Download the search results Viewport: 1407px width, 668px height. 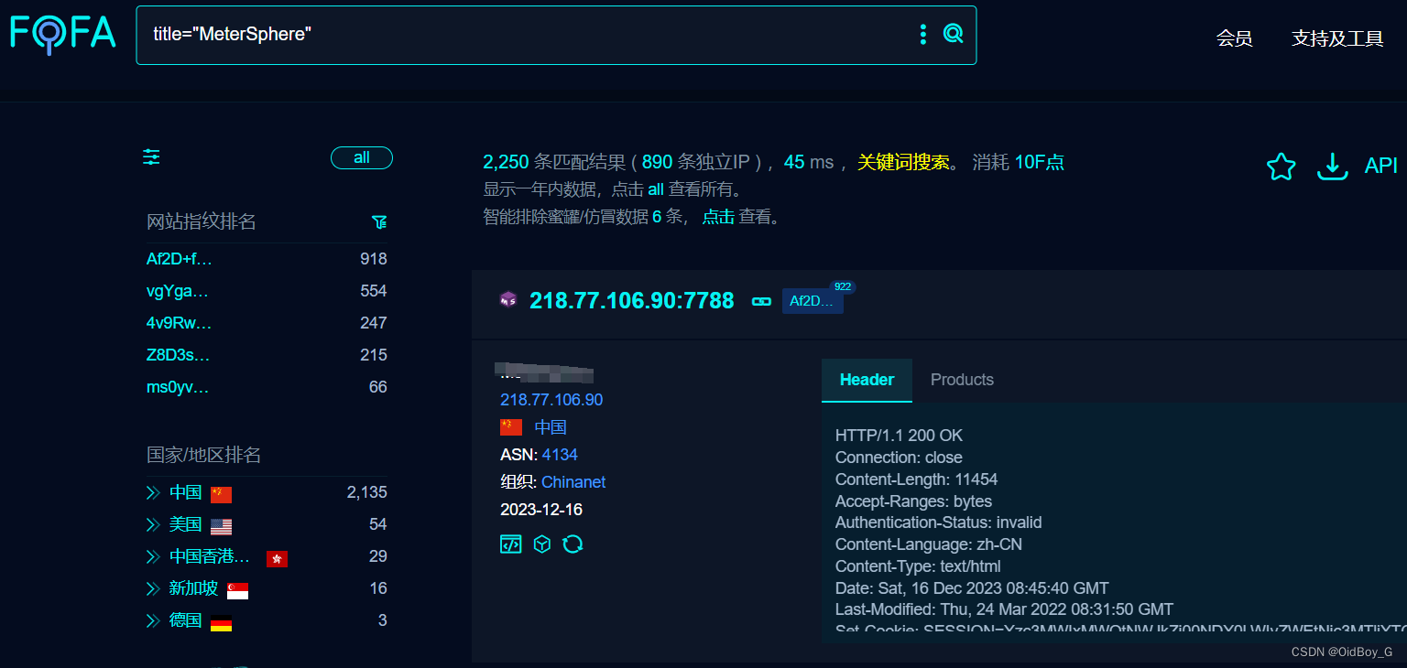click(1332, 167)
